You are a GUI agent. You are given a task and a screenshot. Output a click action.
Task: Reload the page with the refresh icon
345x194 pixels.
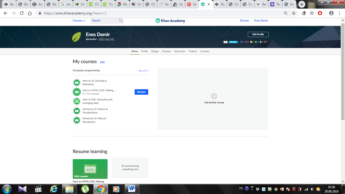(22, 13)
